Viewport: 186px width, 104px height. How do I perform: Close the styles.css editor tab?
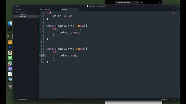click(x=77, y=9)
